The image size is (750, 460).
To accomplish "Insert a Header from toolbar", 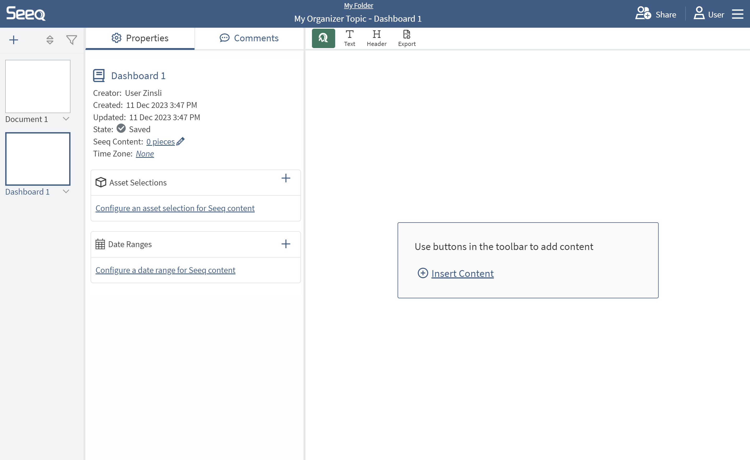I will (x=376, y=38).
